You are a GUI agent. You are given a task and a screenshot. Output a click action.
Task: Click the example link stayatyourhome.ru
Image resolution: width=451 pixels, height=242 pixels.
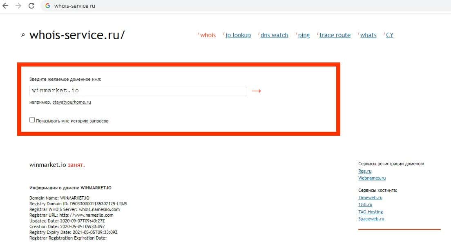click(71, 102)
